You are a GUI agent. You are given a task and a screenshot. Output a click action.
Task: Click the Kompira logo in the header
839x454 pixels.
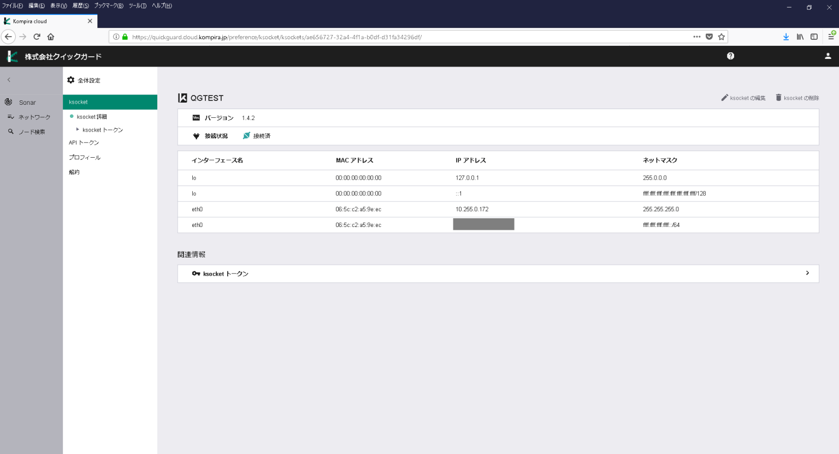12,56
